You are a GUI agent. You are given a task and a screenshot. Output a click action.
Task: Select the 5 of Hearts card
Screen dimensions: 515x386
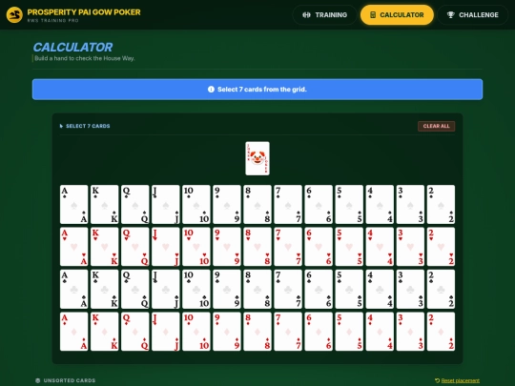click(349, 247)
